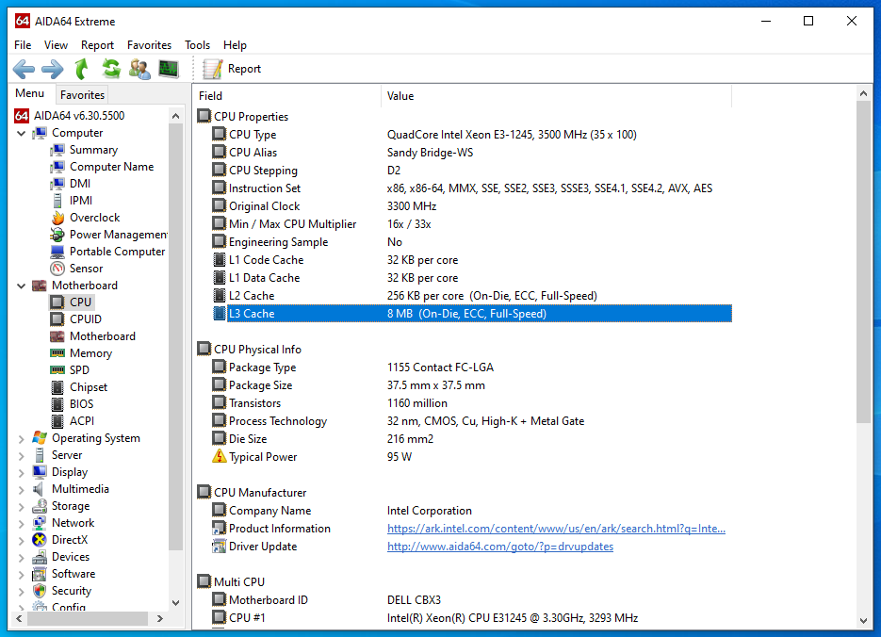
Task: Open the DMI page
Action: pos(80,184)
